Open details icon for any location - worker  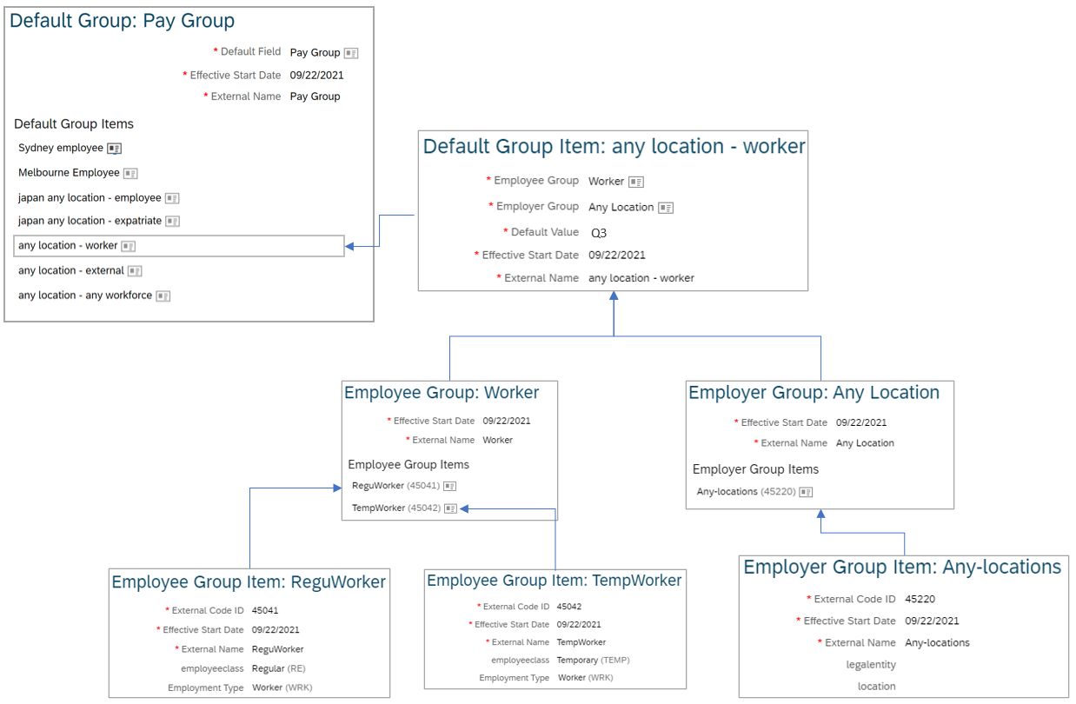pyautogui.click(x=129, y=246)
